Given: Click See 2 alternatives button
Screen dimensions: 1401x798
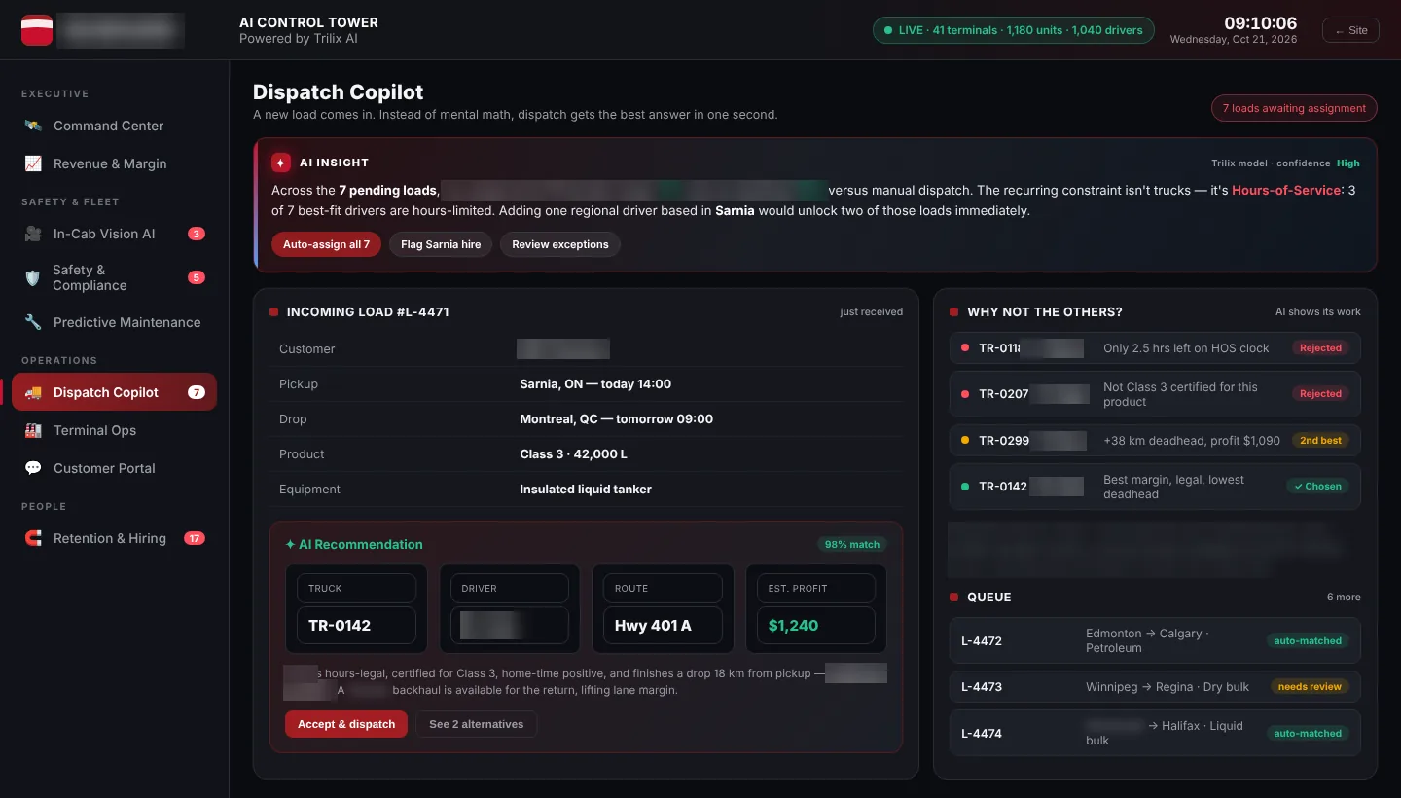Looking at the screenshot, I should [x=477, y=724].
